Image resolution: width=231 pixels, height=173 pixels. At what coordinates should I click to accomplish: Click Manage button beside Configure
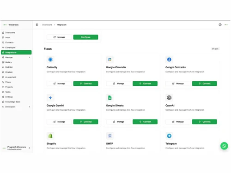[59, 37]
